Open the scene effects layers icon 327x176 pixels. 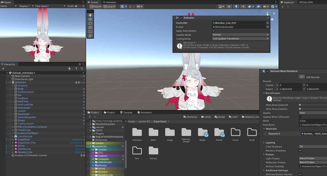point(249,7)
